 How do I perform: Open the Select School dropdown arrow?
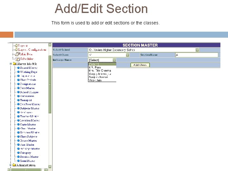click(x=197, y=50)
